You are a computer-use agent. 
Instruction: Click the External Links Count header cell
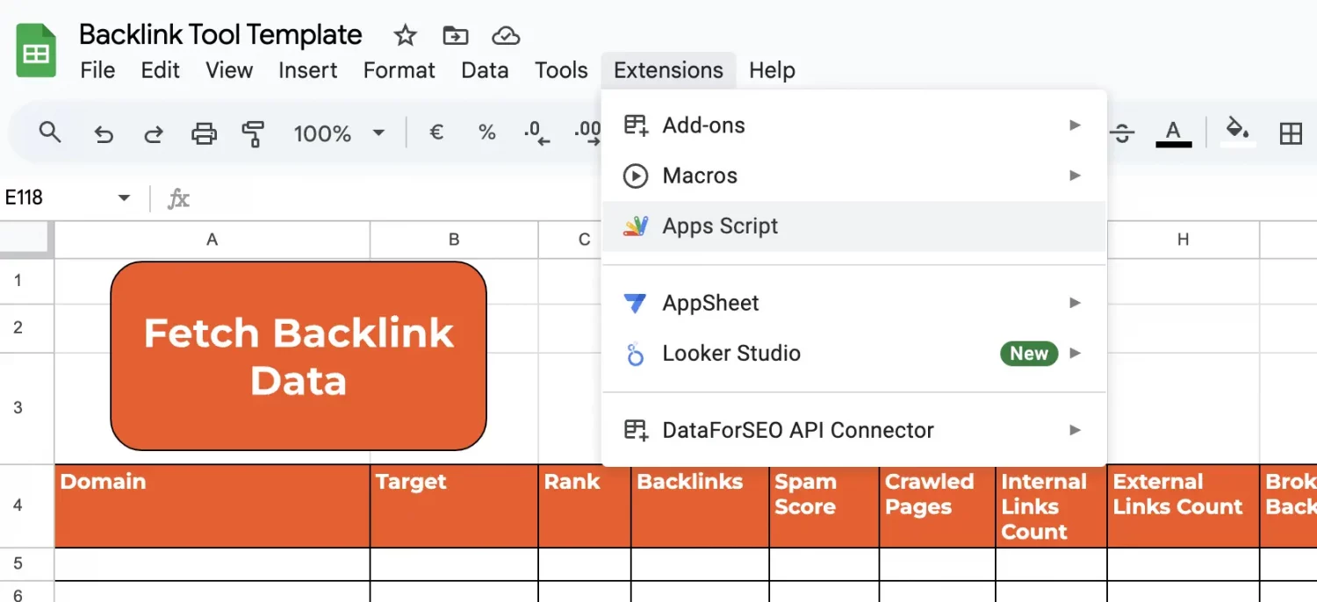point(1183,506)
